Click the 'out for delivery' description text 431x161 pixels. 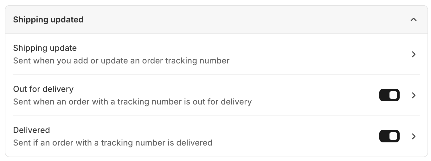pyautogui.click(x=132, y=102)
